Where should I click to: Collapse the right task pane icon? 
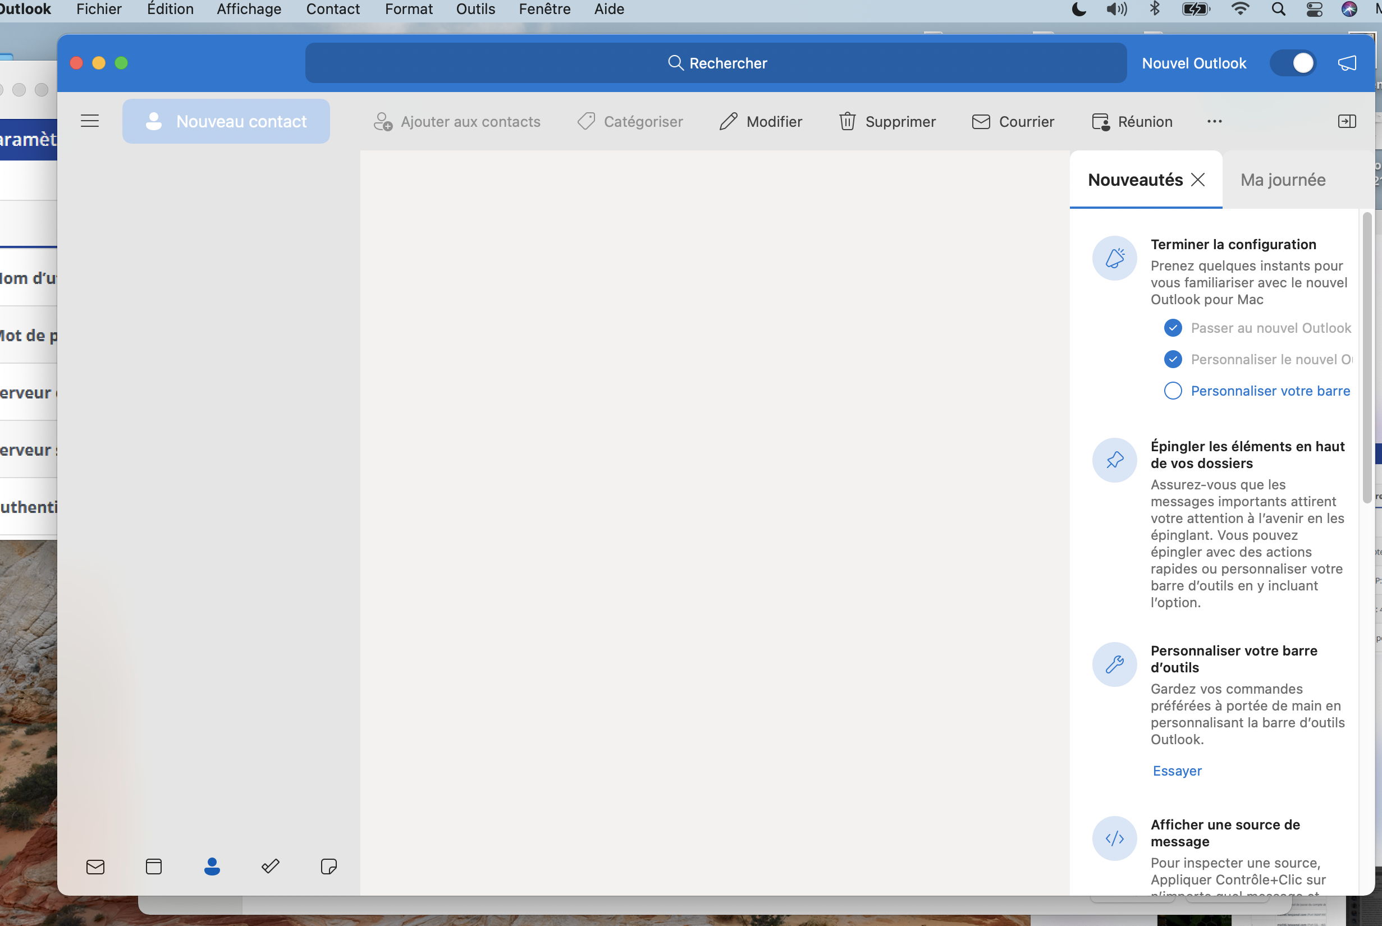(1347, 121)
